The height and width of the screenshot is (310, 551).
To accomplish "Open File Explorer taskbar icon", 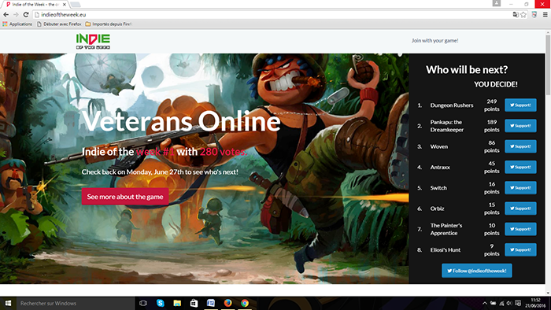I will (x=177, y=303).
